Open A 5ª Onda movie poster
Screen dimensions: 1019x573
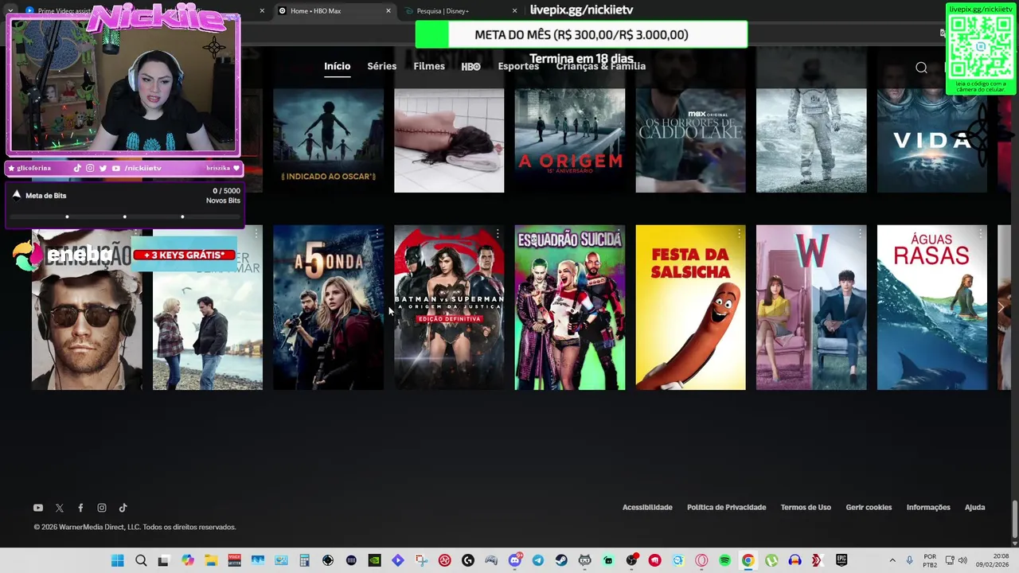pos(328,307)
